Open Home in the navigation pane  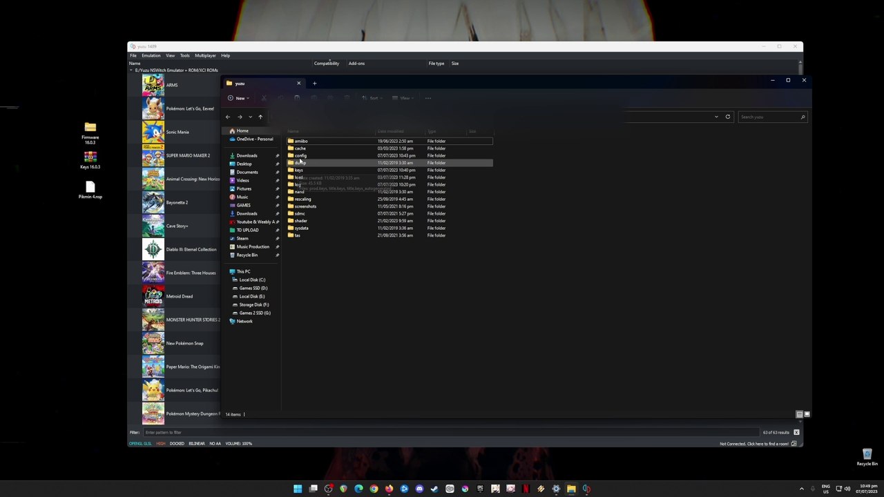pyautogui.click(x=242, y=131)
